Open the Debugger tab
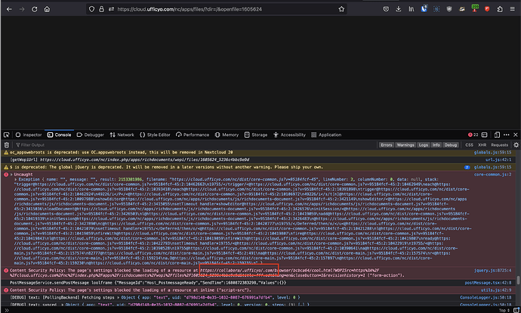The image size is (521, 313). click(x=91, y=135)
